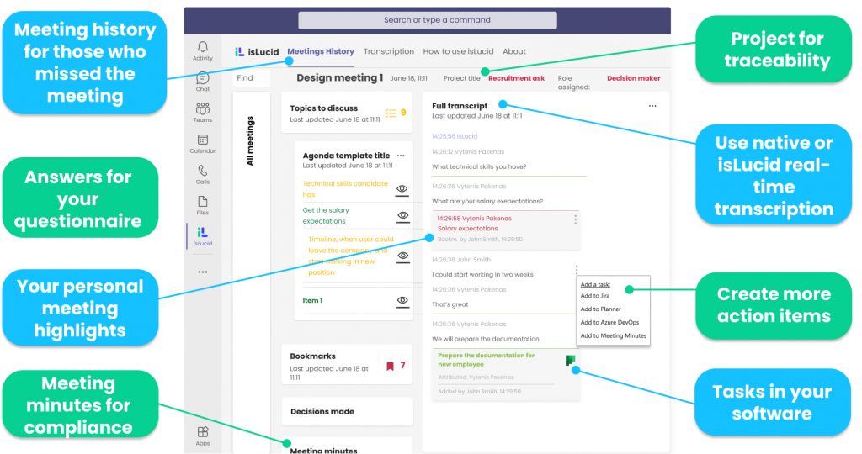Viewport: 862px width, 454px height.
Task: Toggle visibility of Get the salary expectations
Action: tap(403, 217)
